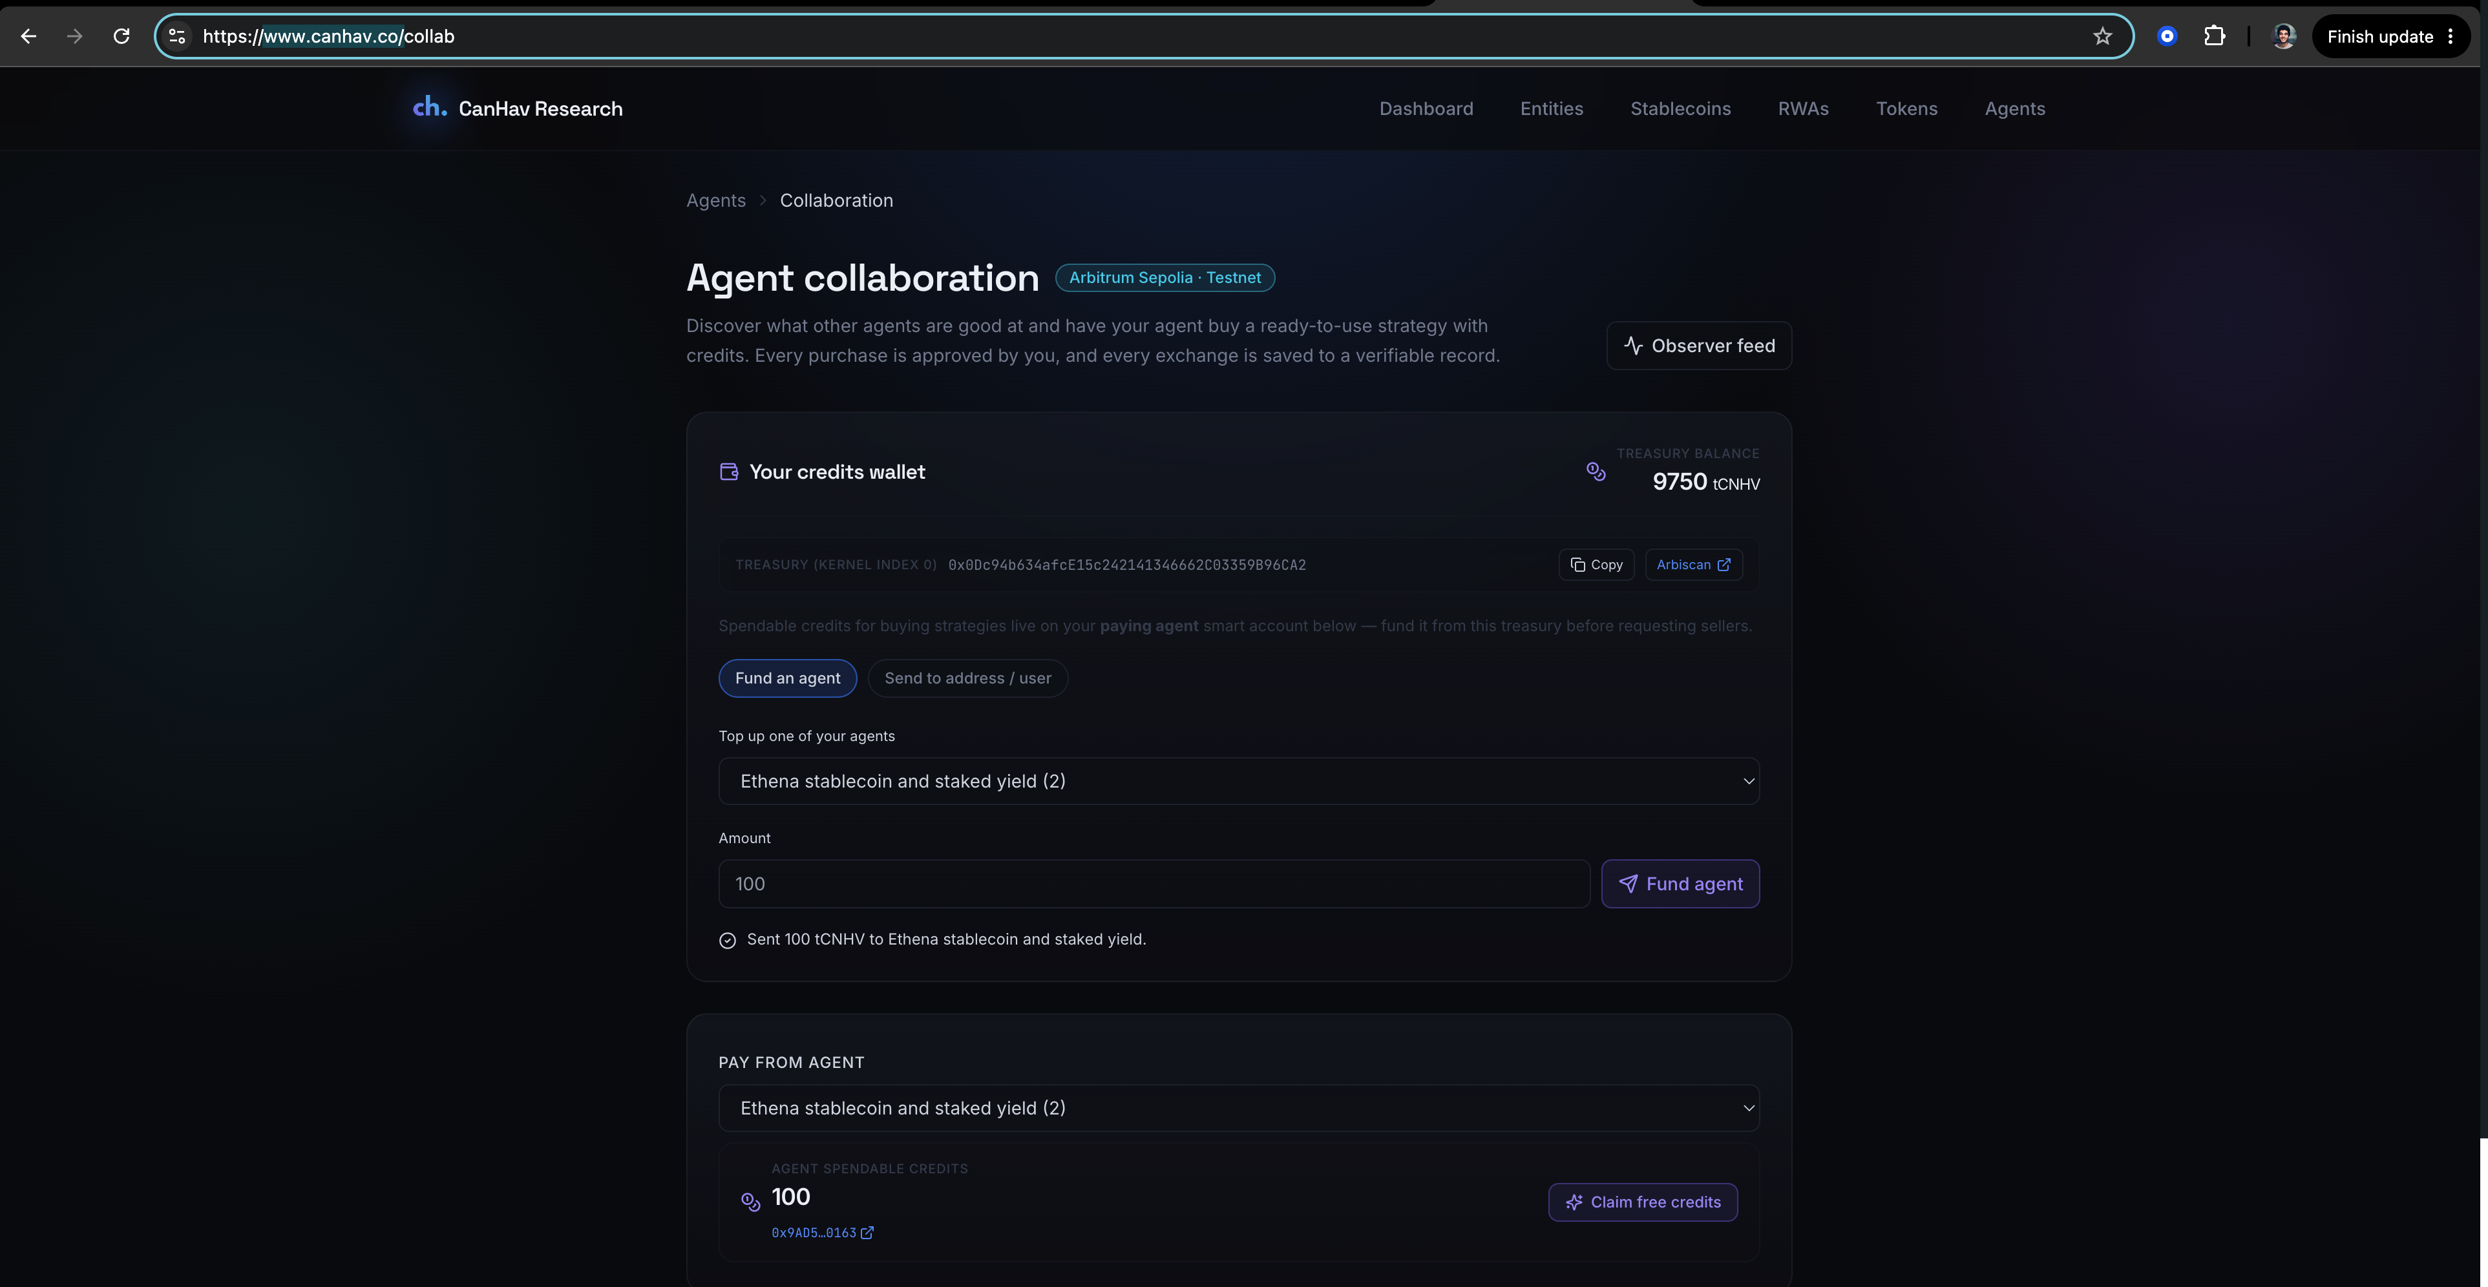Open agent address 0x9AD5…0163 link
Viewport: 2488px width, 1287px height.
[822, 1233]
